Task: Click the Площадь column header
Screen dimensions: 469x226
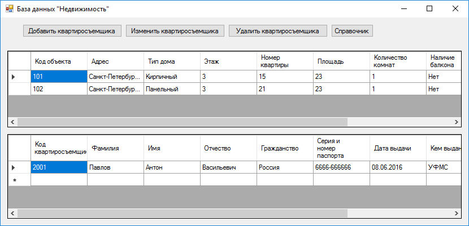Action: [342, 61]
